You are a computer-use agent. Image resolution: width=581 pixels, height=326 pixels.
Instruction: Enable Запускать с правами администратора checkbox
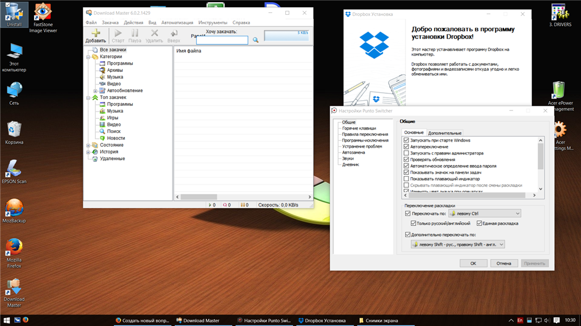406,153
